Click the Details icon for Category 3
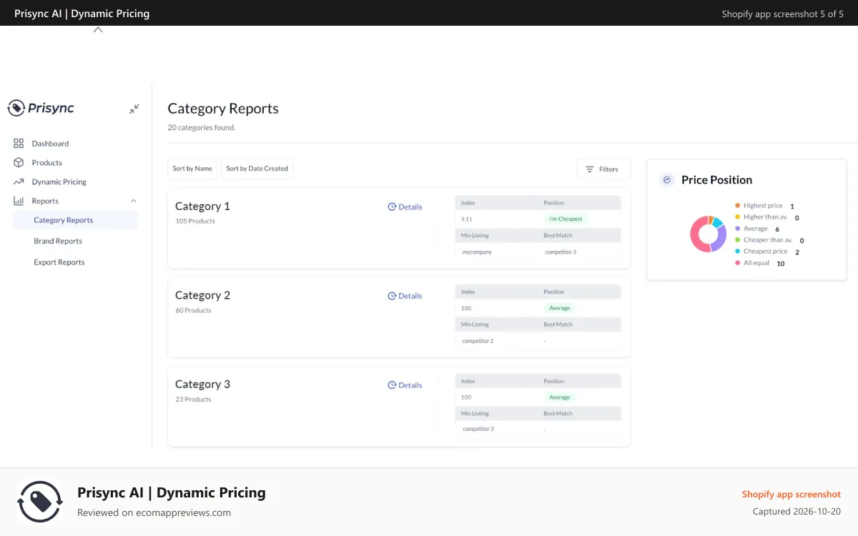The height and width of the screenshot is (536, 858). 392,385
